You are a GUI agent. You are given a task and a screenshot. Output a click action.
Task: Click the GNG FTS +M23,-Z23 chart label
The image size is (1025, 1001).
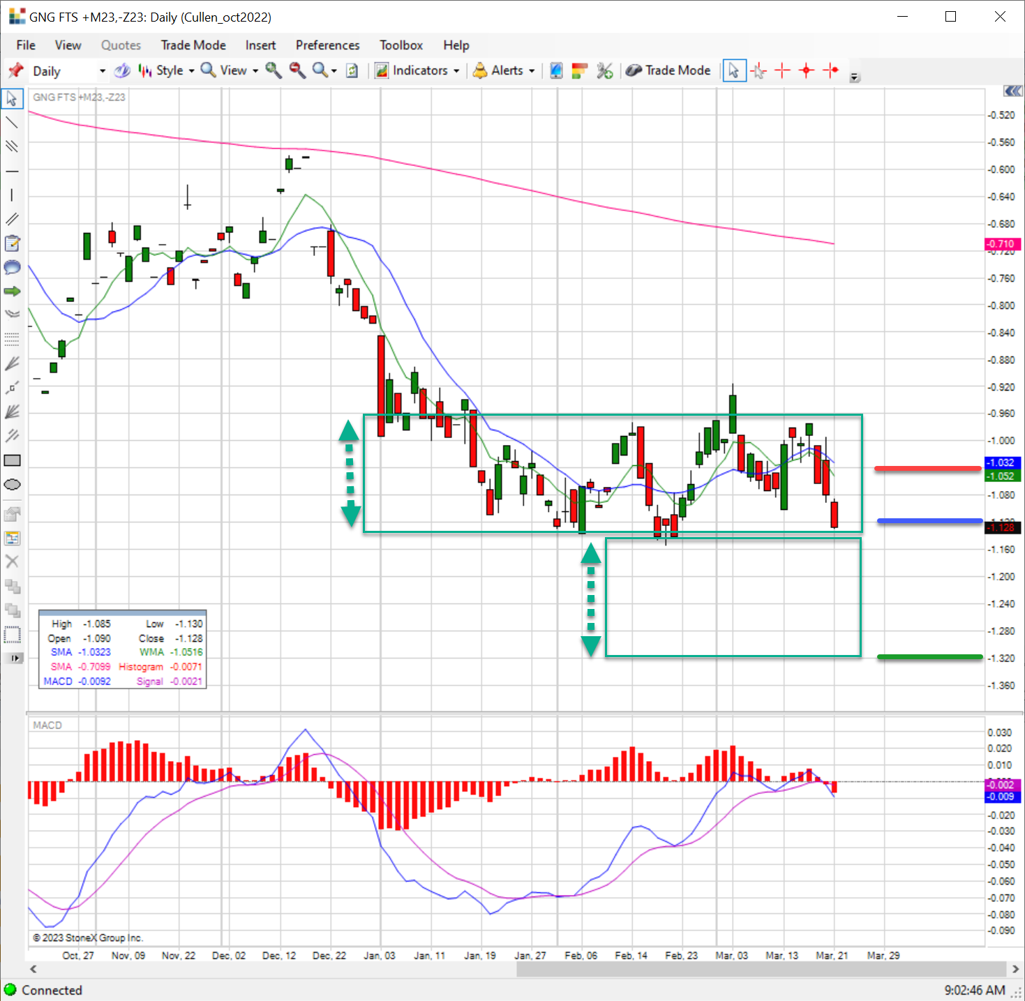(x=79, y=97)
